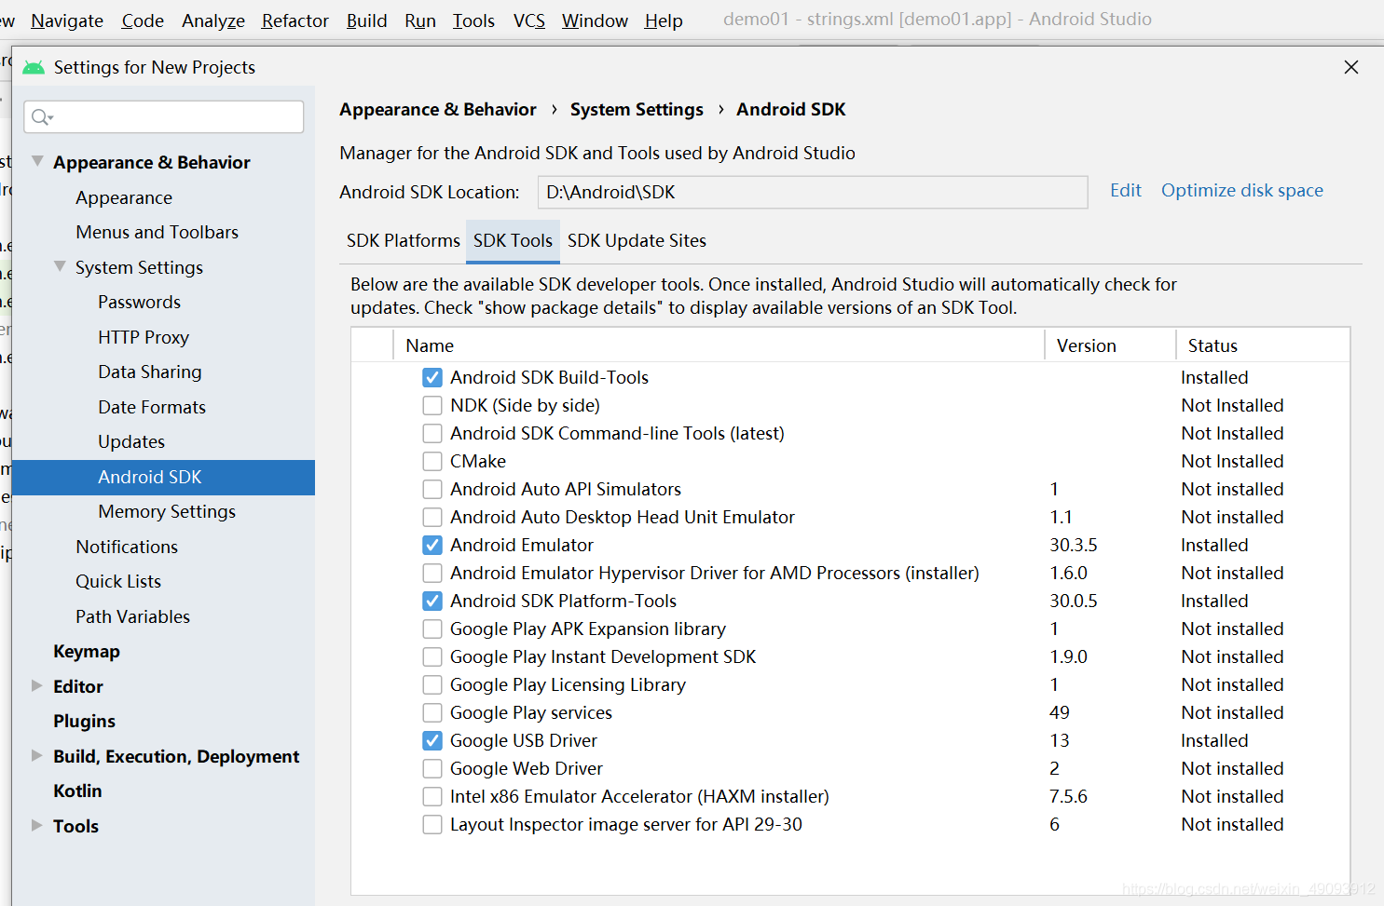Open Memory Settings page
Viewport: 1384px width, 906px height.
(167, 511)
